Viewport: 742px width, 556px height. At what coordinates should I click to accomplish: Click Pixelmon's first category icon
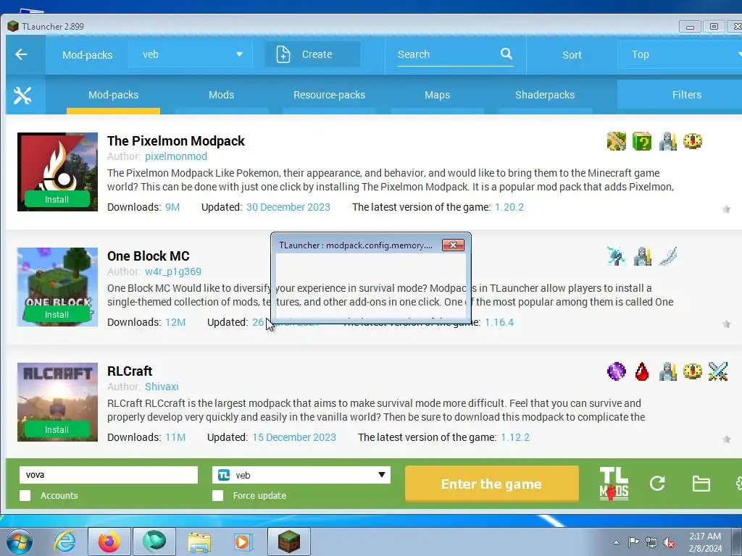tap(617, 141)
